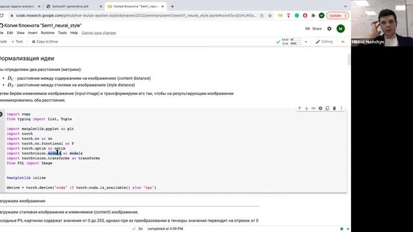Click the green status dot in the bottom bar
This screenshot has width=413, height=232.
pyautogui.click(x=341, y=229)
